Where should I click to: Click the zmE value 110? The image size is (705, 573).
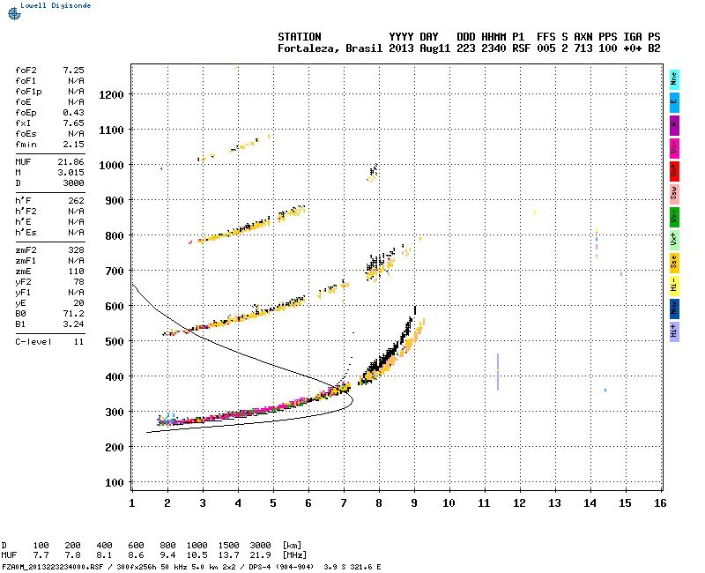tap(77, 272)
